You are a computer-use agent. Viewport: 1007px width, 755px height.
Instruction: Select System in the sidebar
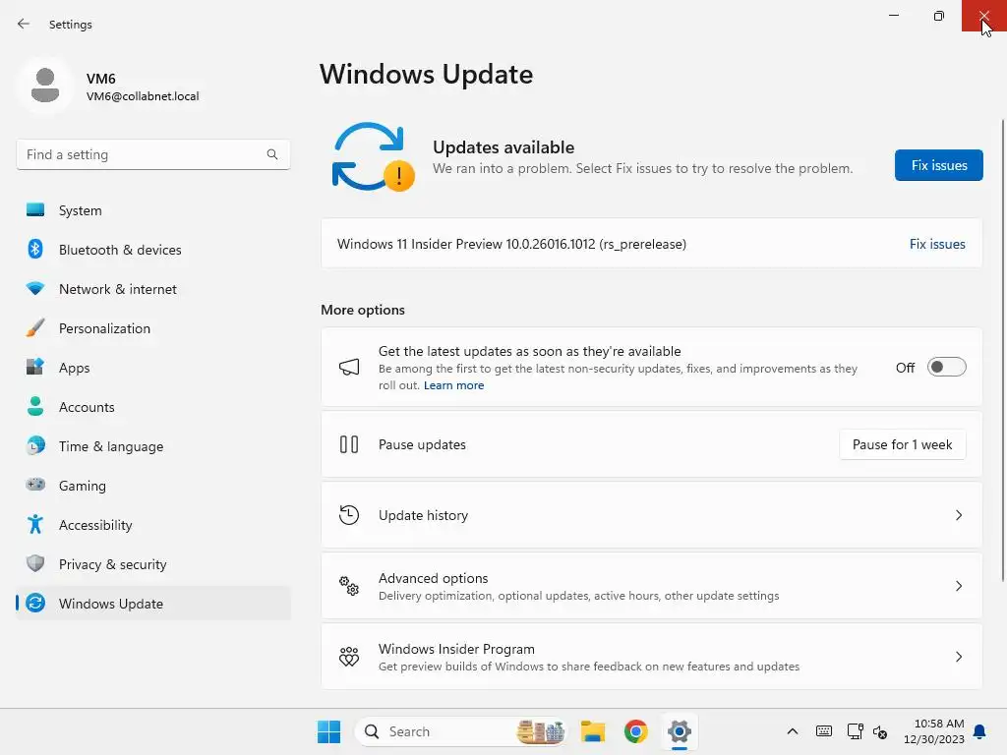click(x=153, y=210)
